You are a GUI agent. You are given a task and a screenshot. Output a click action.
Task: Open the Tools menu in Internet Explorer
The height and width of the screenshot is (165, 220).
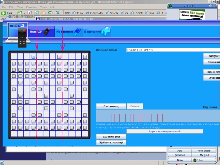[44, 7]
